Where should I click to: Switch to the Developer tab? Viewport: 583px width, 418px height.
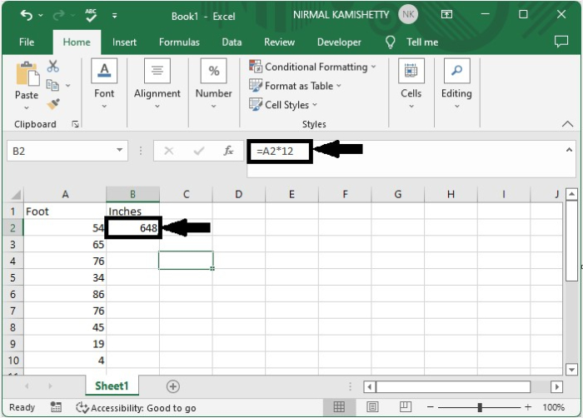[339, 42]
